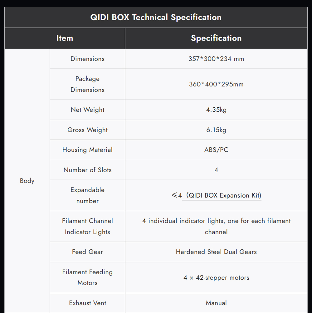The width and height of the screenshot is (312, 313).
Task: Select the 357*300*234 mm value
Action: coord(216,59)
